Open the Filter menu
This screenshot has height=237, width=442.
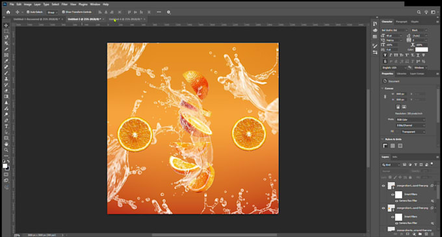click(64, 5)
